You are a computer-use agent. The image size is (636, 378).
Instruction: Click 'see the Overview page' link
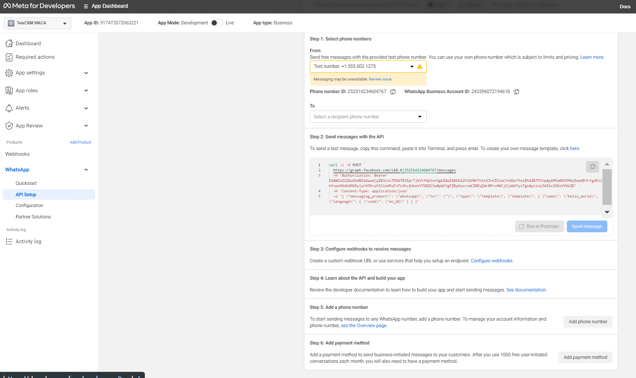tap(364, 325)
